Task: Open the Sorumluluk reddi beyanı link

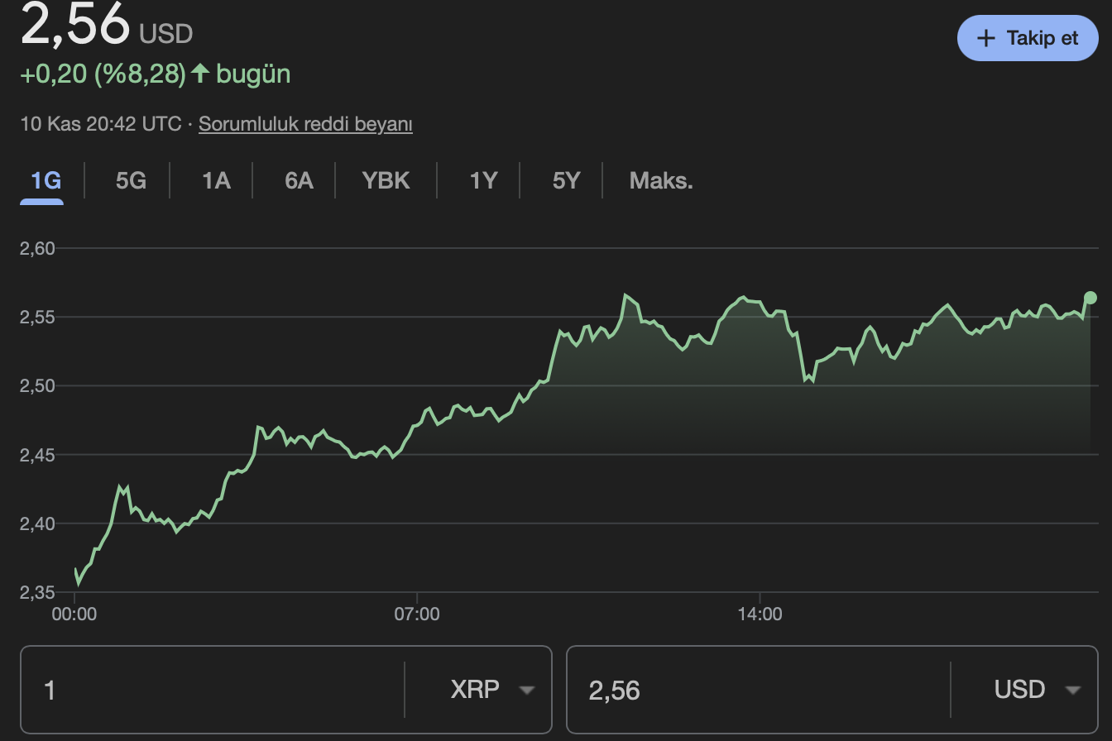Action: 304,123
